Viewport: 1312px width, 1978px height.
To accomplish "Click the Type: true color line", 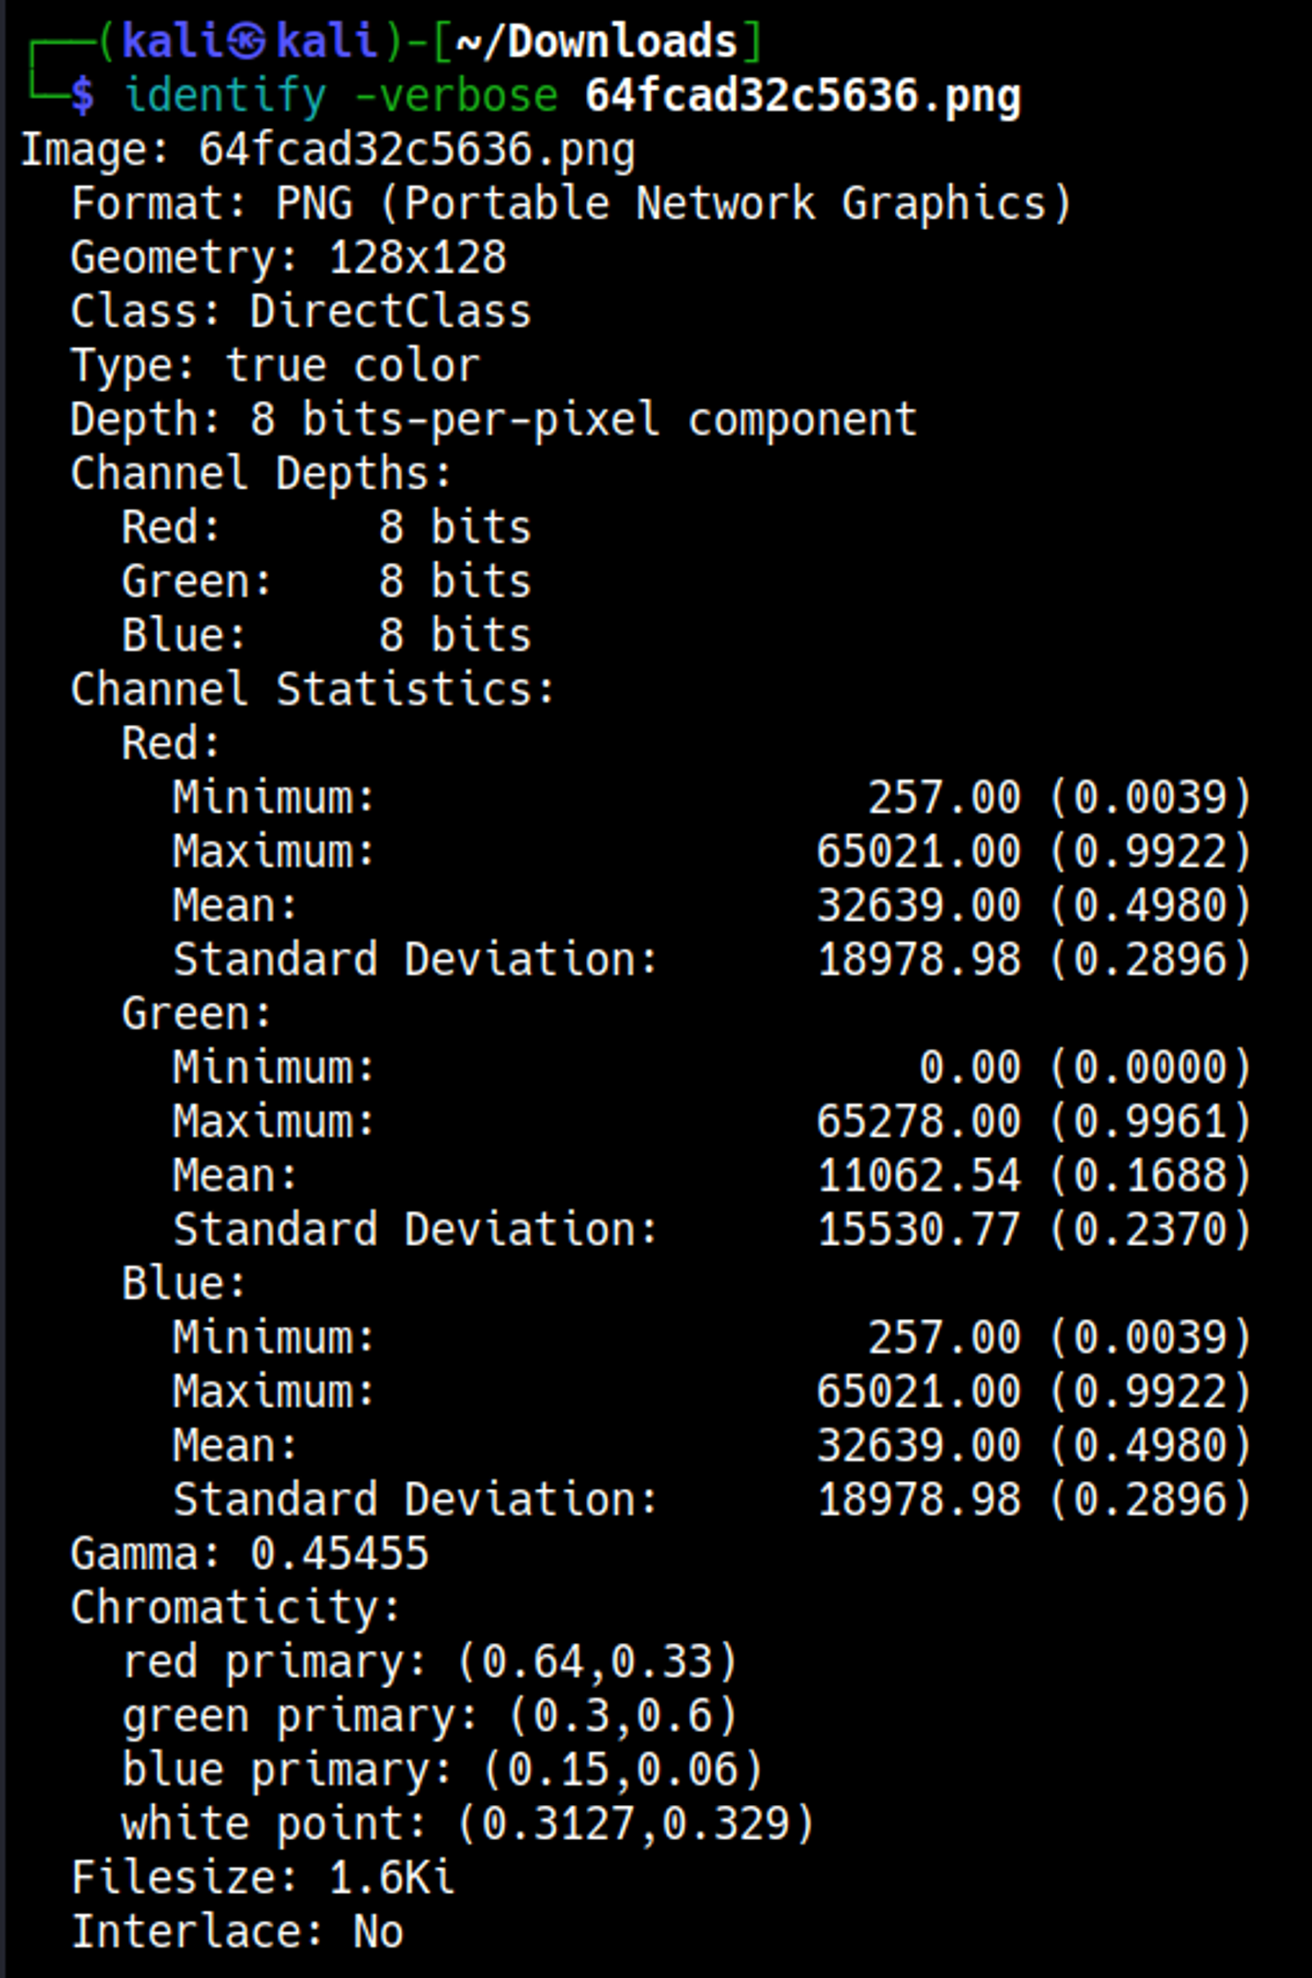I will (x=276, y=365).
